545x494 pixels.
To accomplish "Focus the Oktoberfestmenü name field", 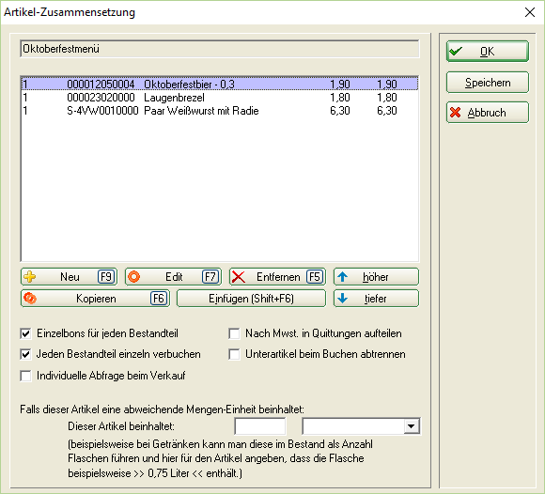I will click(x=220, y=49).
